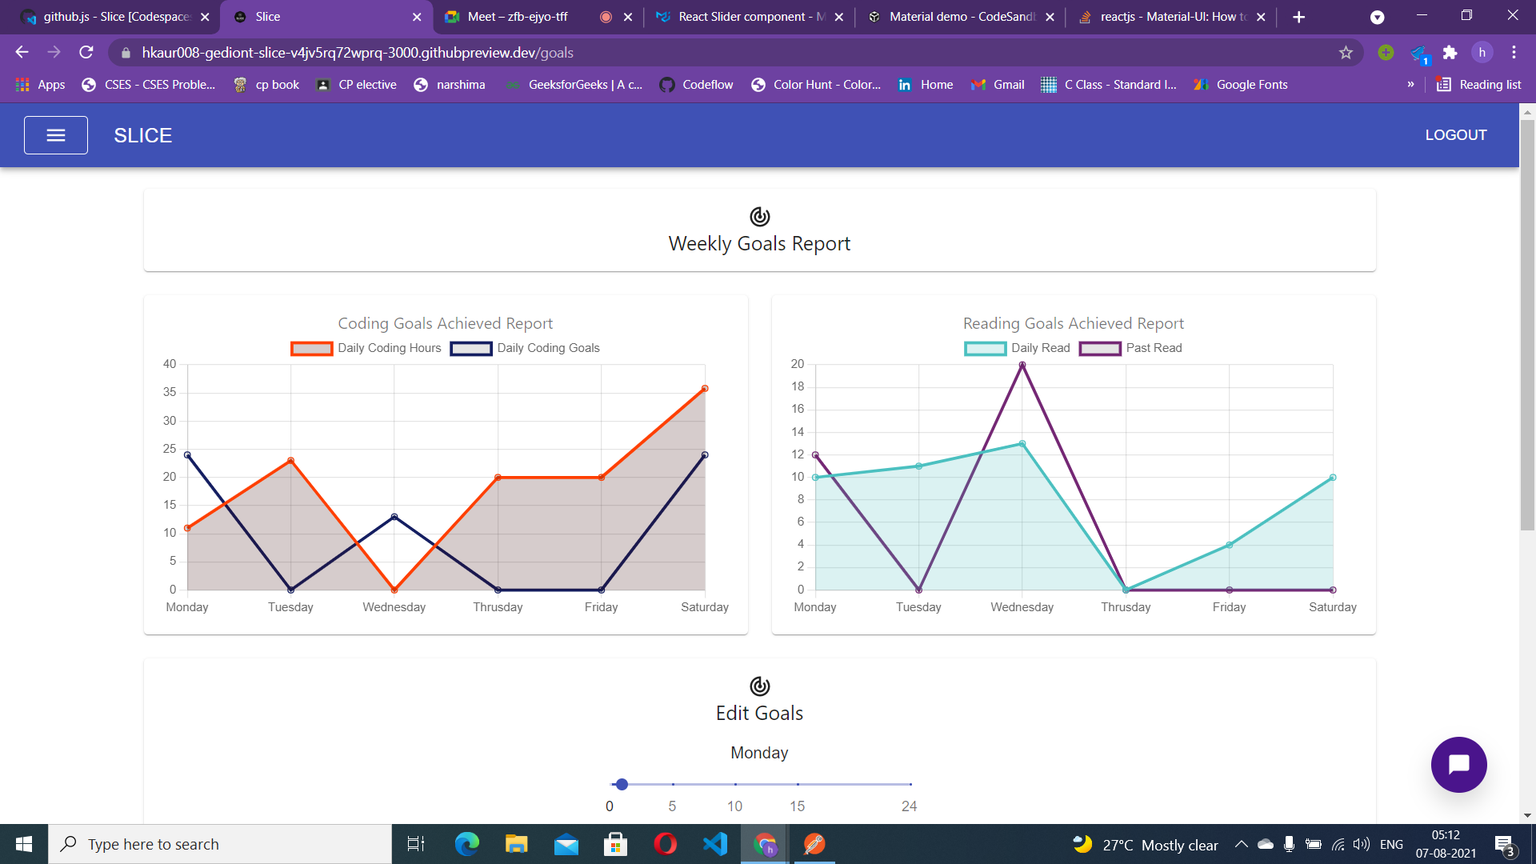Image resolution: width=1536 pixels, height=864 pixels.
Task: Set Monday goal slider to 10
Action: click(735, 784)
